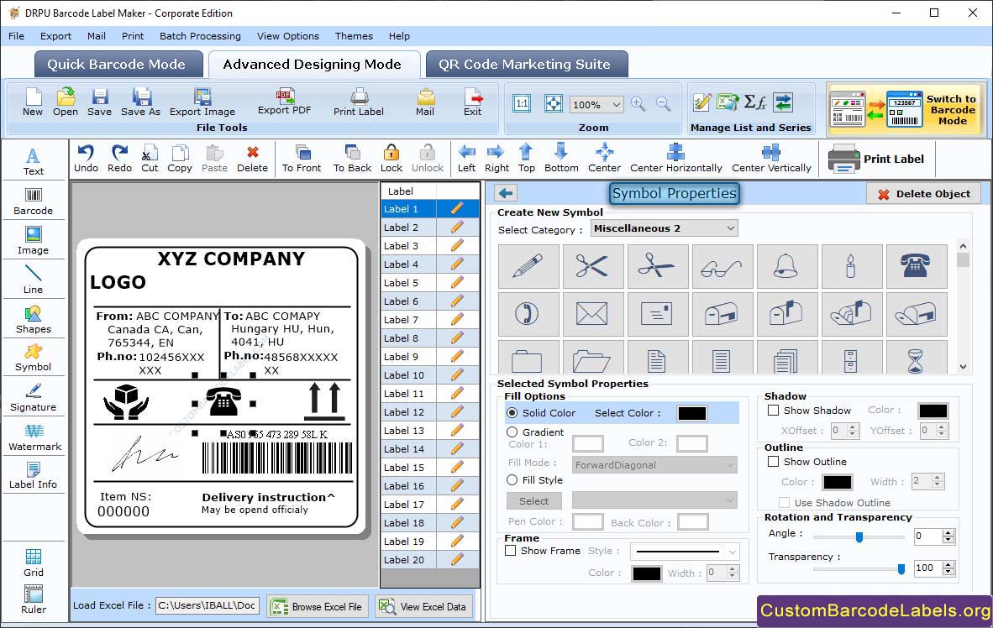Open solid fill Select Color swatch

[692, 413]
